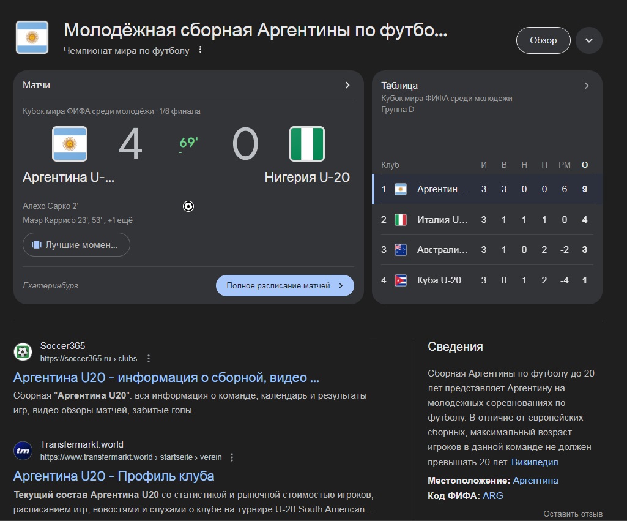
Task: Click the Cuba flag in the standings table
Action: point(401,280)
